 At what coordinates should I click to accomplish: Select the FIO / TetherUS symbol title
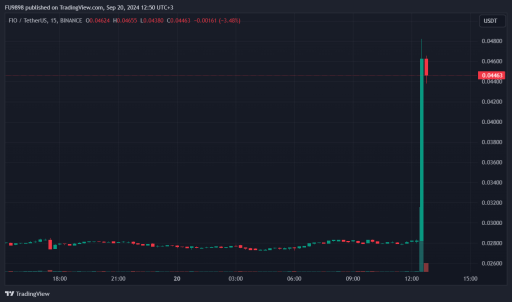[x=27, y=20]
